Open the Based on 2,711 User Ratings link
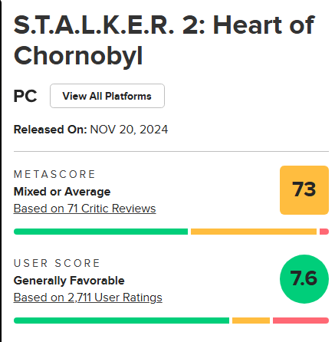Viewport: 335px width, 342px height. pyautogui.click(x=87, y=298)
